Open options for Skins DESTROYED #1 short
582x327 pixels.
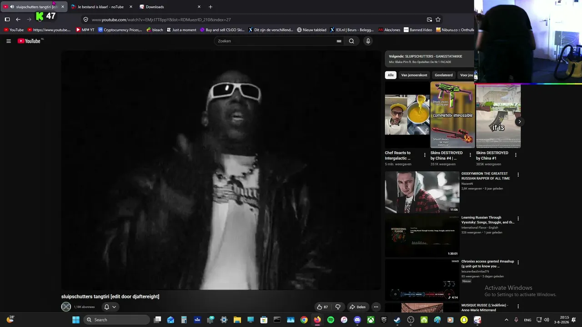click(x=516, y=155)
